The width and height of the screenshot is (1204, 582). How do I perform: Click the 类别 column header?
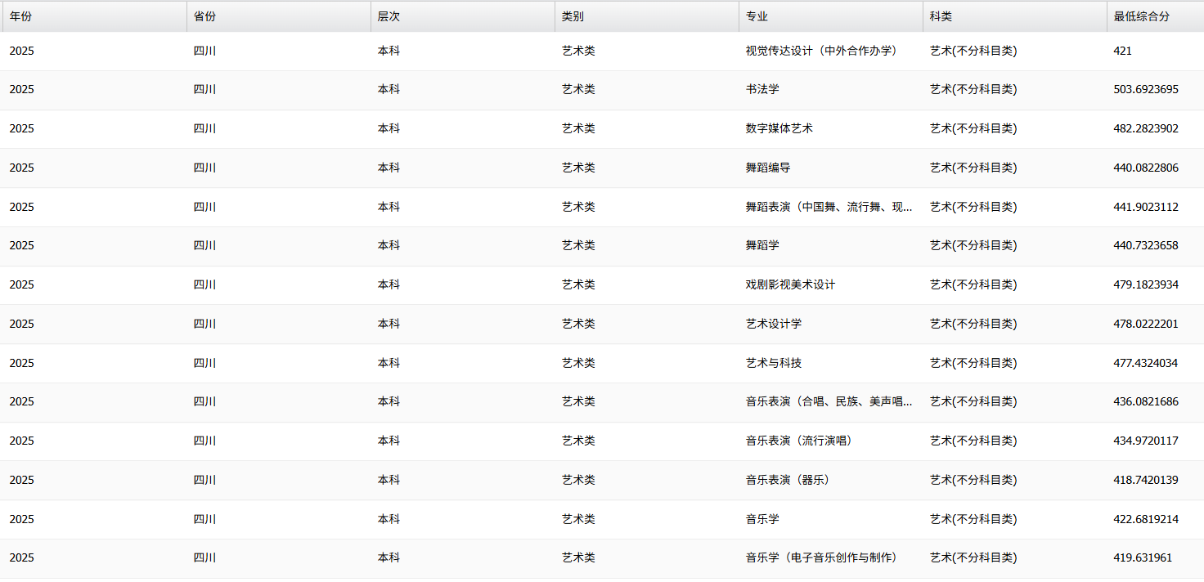tap(647, 16)
